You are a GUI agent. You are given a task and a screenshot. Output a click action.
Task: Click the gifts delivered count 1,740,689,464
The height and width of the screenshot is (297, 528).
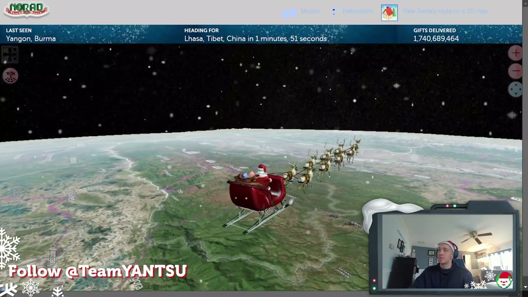pos(436,39)
